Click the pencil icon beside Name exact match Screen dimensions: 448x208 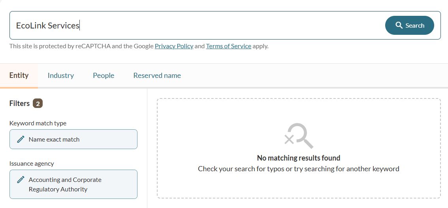coord(21,139)
